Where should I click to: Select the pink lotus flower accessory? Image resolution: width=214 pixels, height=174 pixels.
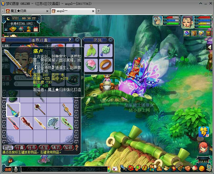pos(91,65)
